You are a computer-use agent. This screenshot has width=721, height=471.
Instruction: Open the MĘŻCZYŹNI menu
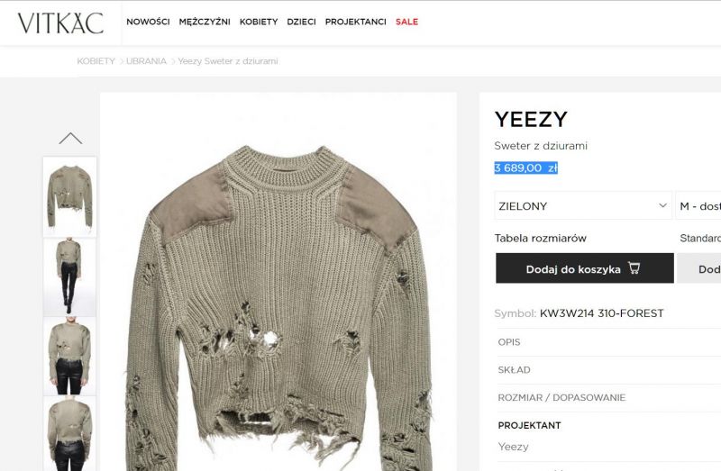click(205, 22)
